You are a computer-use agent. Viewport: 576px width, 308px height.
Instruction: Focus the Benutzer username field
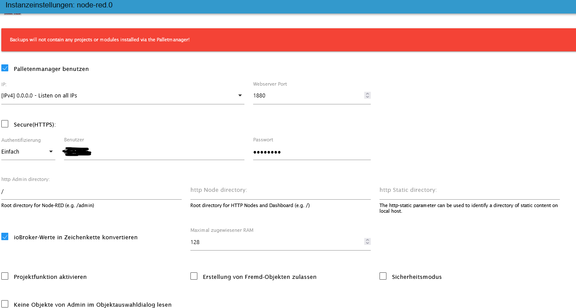pyautogui.click(x=154, y=152)
